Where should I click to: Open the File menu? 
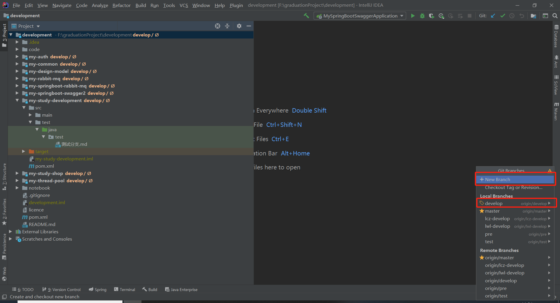pyautogui.click(x=16, y=5)
